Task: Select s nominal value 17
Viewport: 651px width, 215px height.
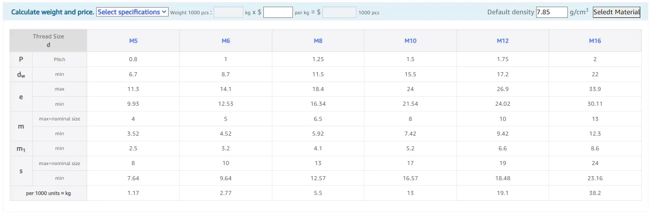Action: pyautogui.click(x=410, y=163)
